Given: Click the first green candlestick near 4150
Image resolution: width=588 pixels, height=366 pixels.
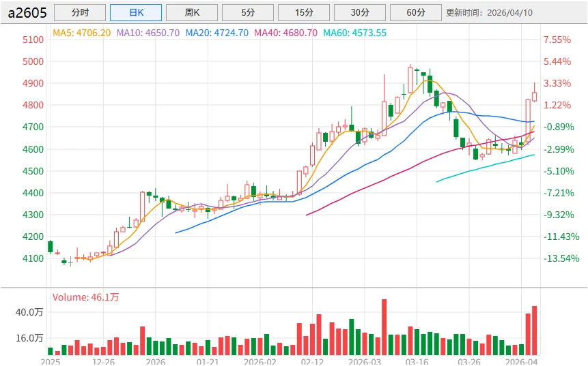Looking at the screenshot, I should tap(51, 247).
